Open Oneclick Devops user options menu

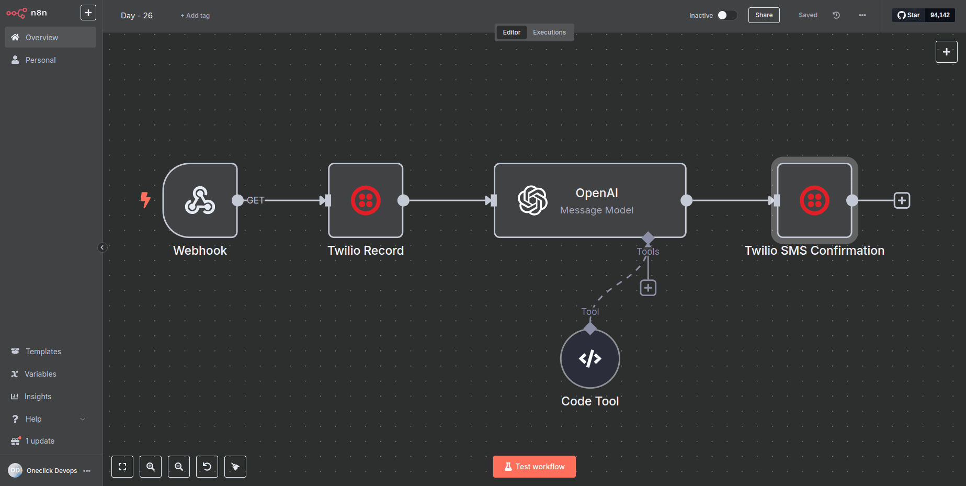tap(87, 471)
